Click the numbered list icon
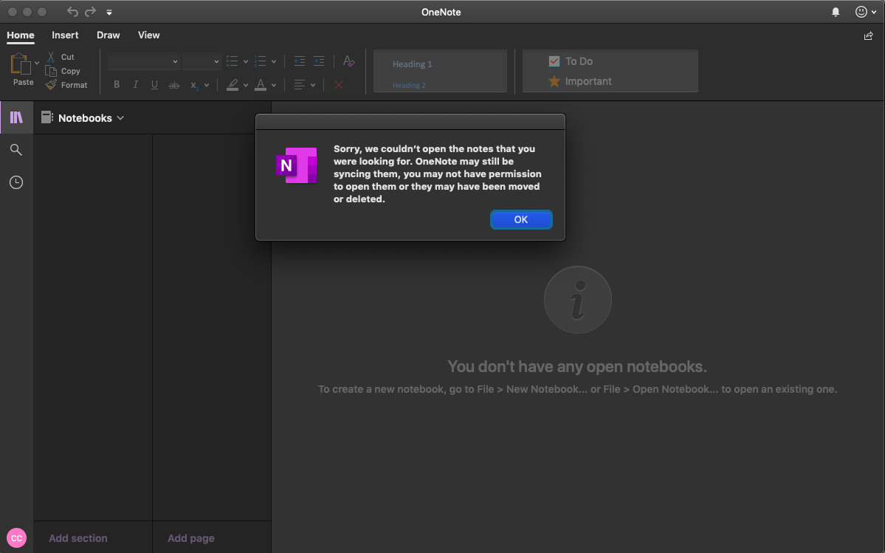The height and width of the screenshot is (553, 885). point(261,61)
